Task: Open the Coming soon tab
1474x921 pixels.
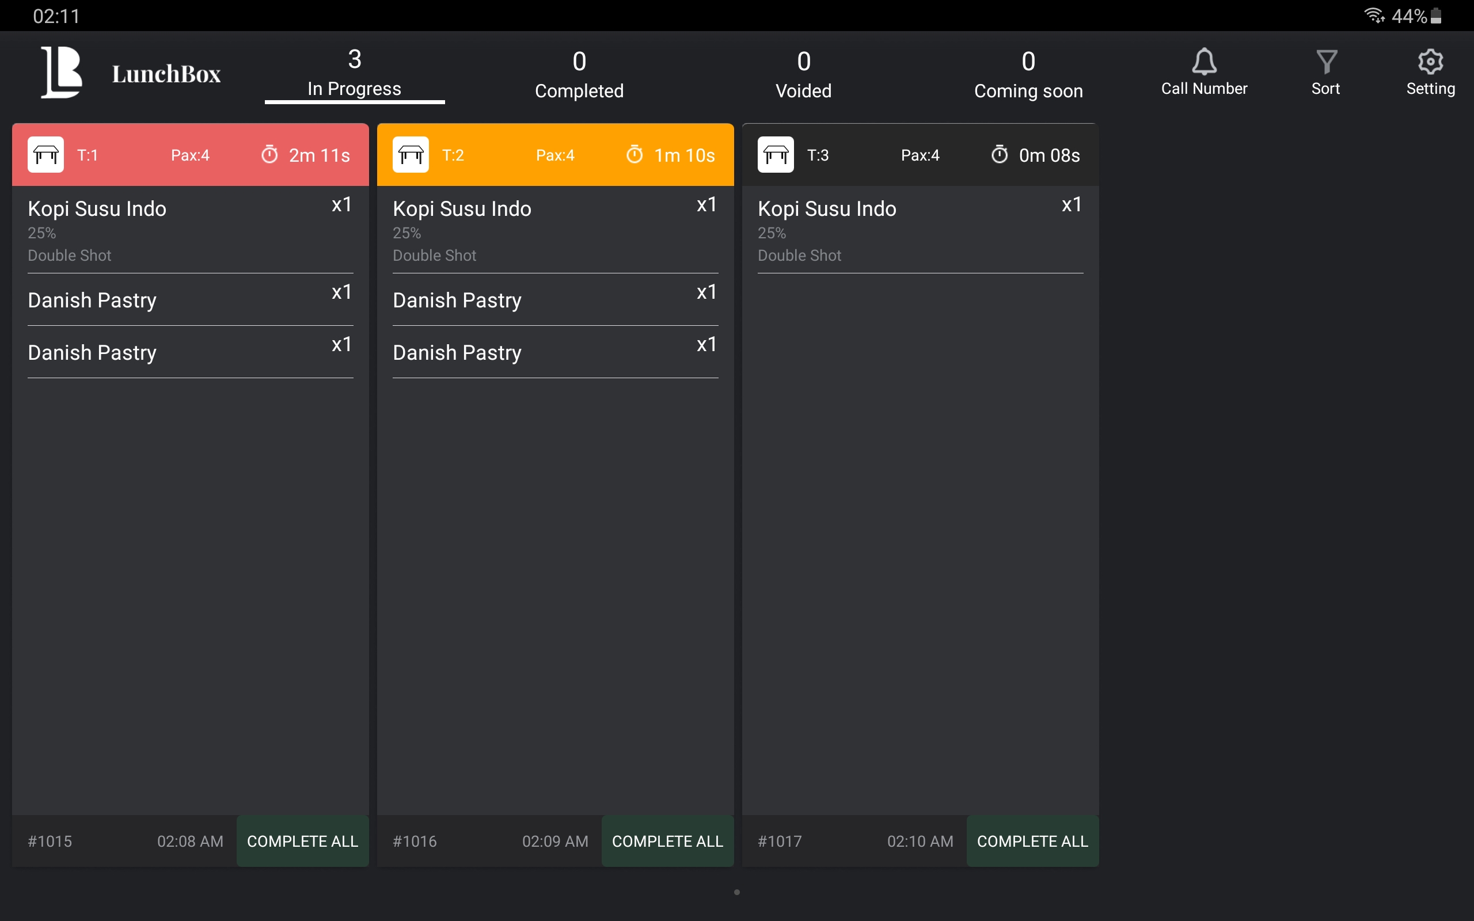Action: (x=1028, y=74)
